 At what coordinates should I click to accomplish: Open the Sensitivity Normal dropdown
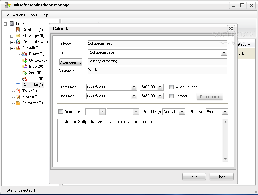[182, 112]
